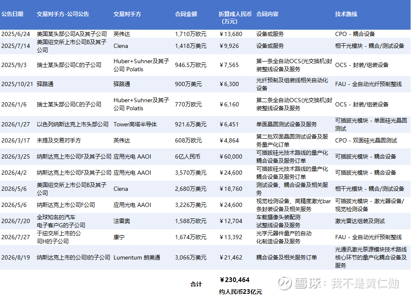
Task: Select the date cell 2025/10/21
Action: [17, 84]
